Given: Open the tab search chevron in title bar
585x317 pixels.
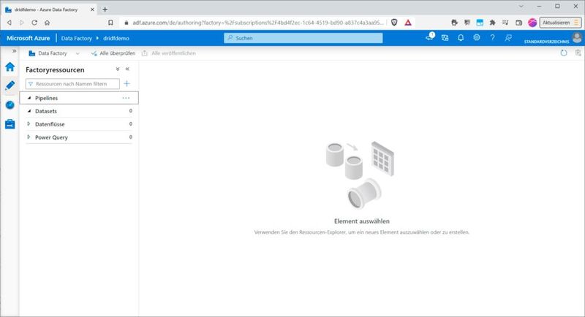Looking at the screenshot, I should 521,7.
